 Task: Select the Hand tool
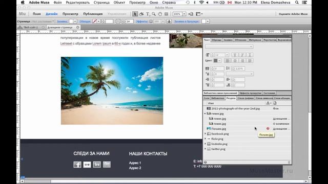tap(160, 14)
